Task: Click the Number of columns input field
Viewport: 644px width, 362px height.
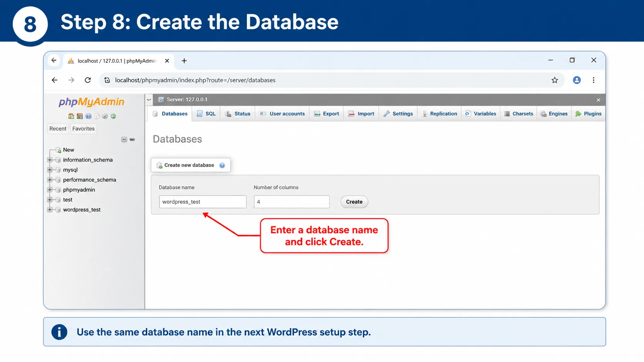Action: click(292, 202)
